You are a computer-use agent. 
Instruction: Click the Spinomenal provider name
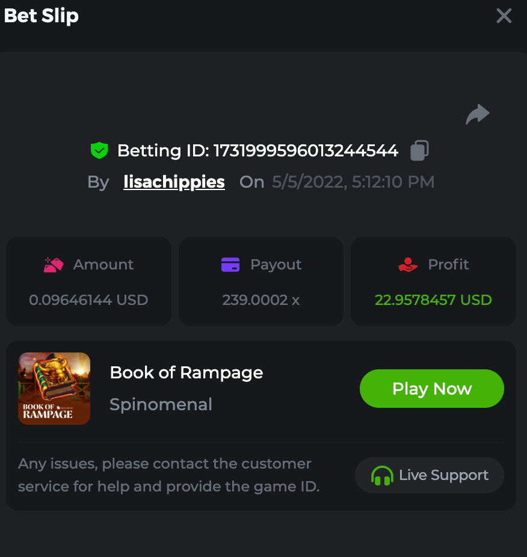[x=161, y=404]
